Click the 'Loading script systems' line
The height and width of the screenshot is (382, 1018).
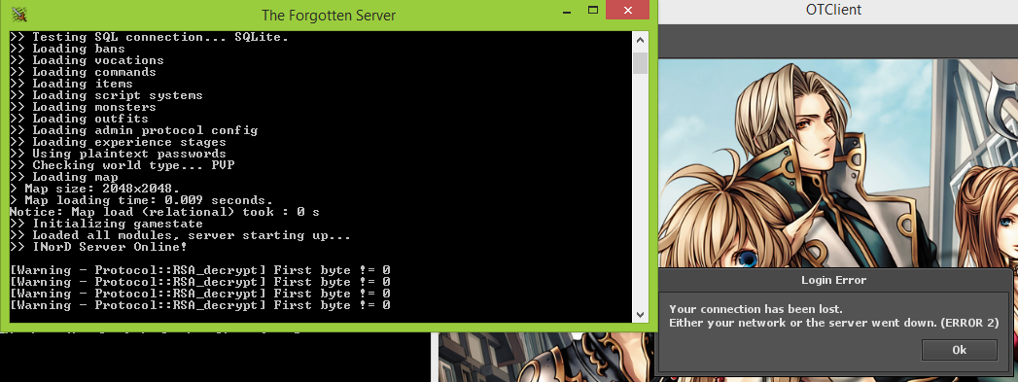coord(107,95)
